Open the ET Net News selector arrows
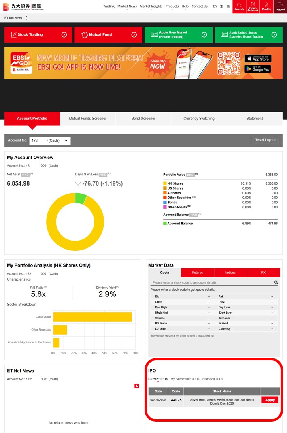Viewport: 287px width, 433px height. [26, 18]
